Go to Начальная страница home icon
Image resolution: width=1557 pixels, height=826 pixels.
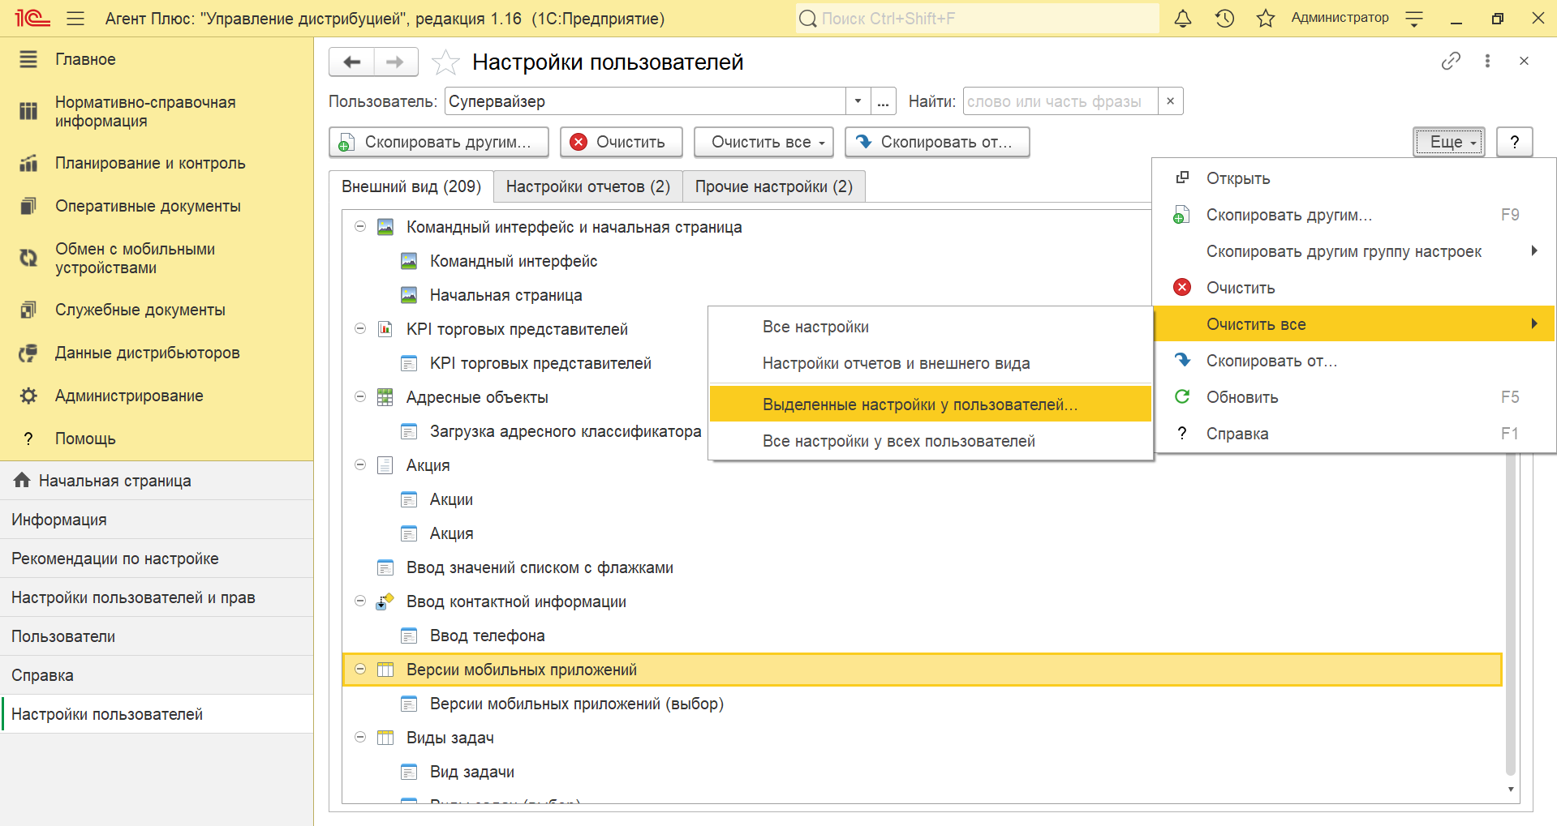click(x=22, y=481)
